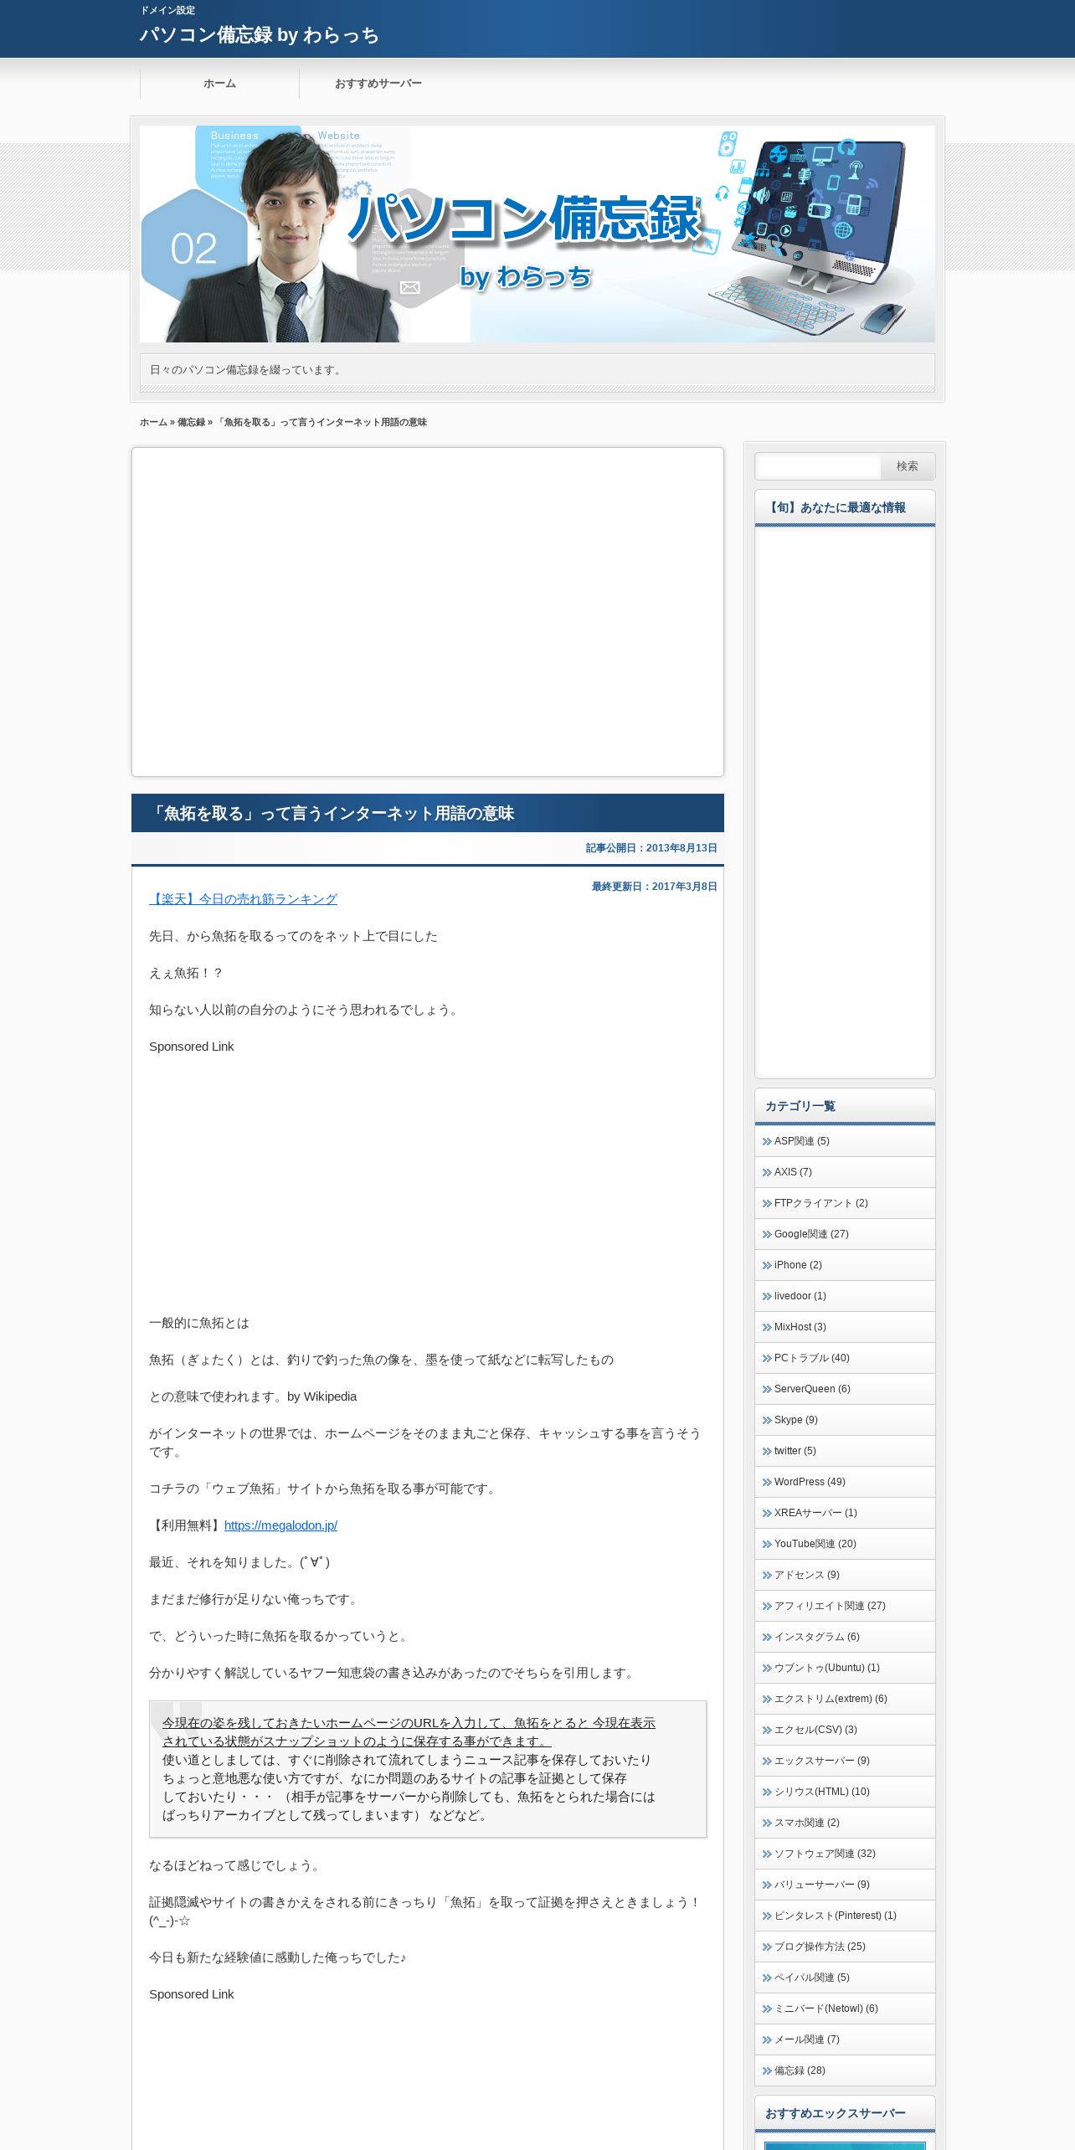The image size is (1075, 2150).
Task: Open the ServerQueen (6) category
Action: (845, 1389)
